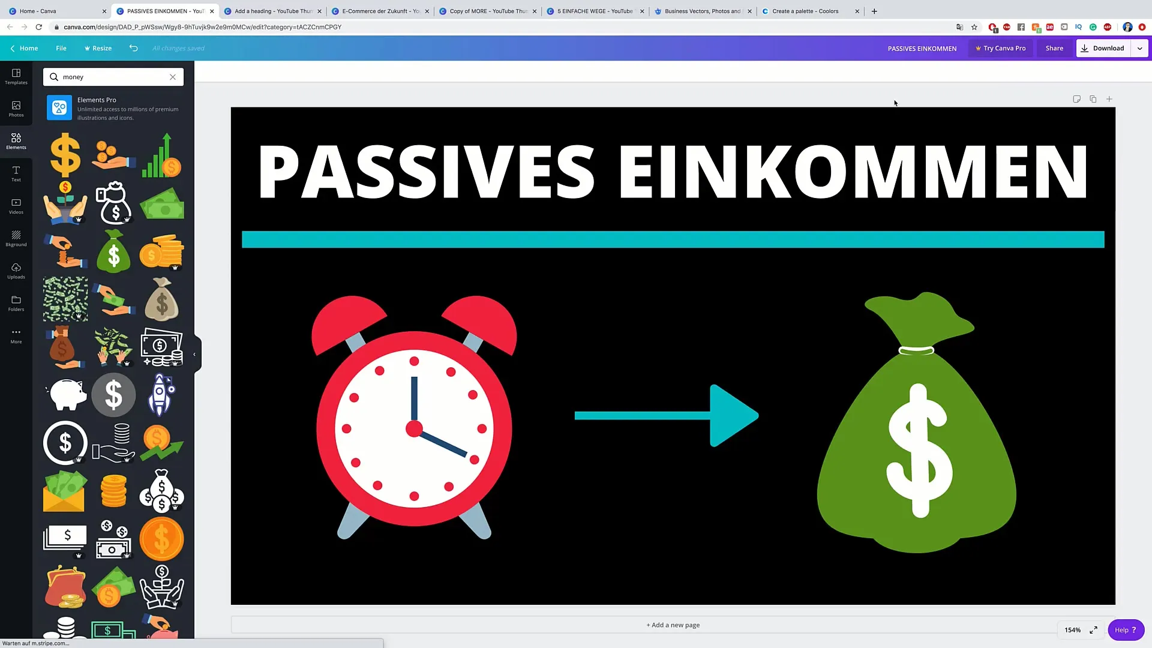Click the Background panel icon

pos(16,238)
